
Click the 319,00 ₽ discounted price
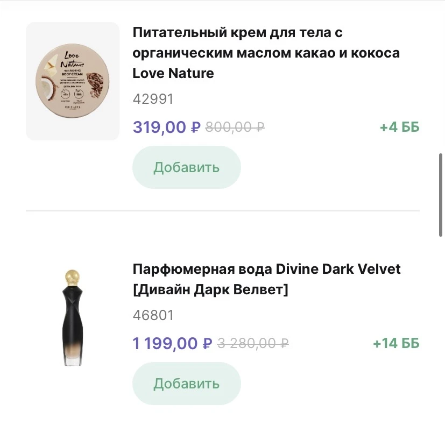coord(166,127)
